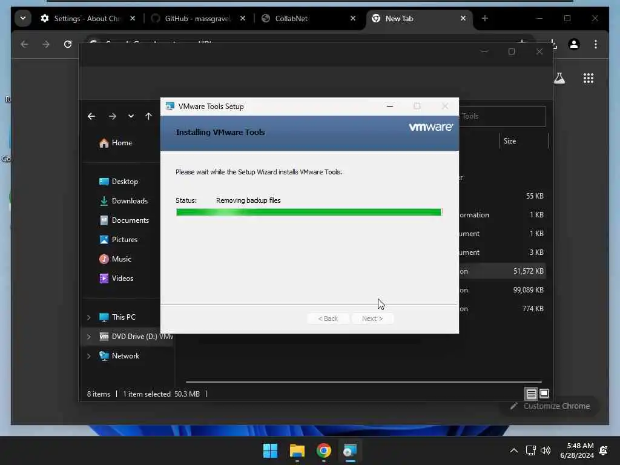Open Pictures folder in sidebar

(x=119, y=240)
